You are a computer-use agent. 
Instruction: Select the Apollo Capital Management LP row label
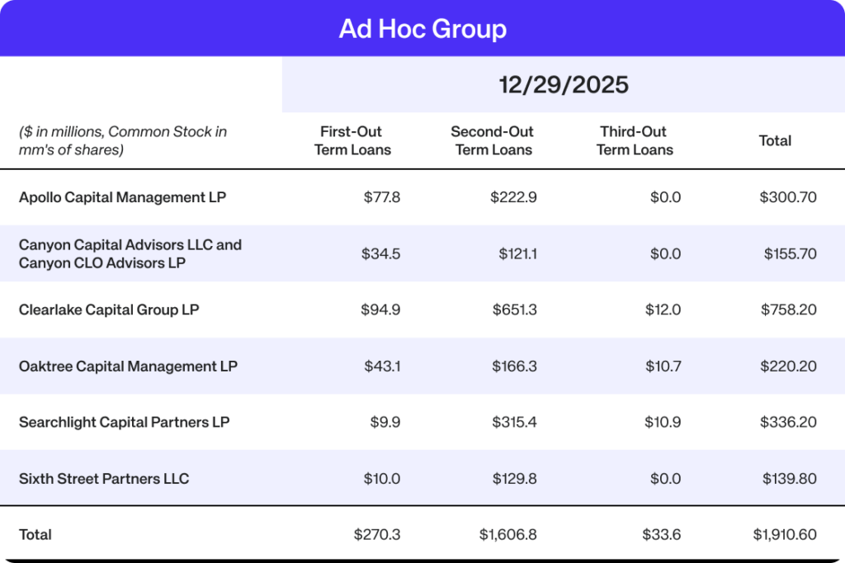pos(122,197)
